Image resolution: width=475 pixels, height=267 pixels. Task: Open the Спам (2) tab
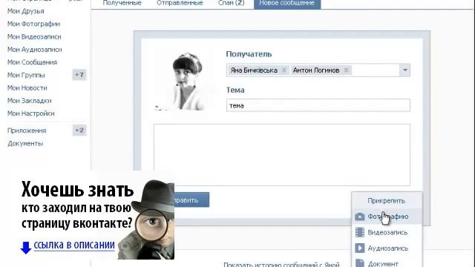point(231,3)
